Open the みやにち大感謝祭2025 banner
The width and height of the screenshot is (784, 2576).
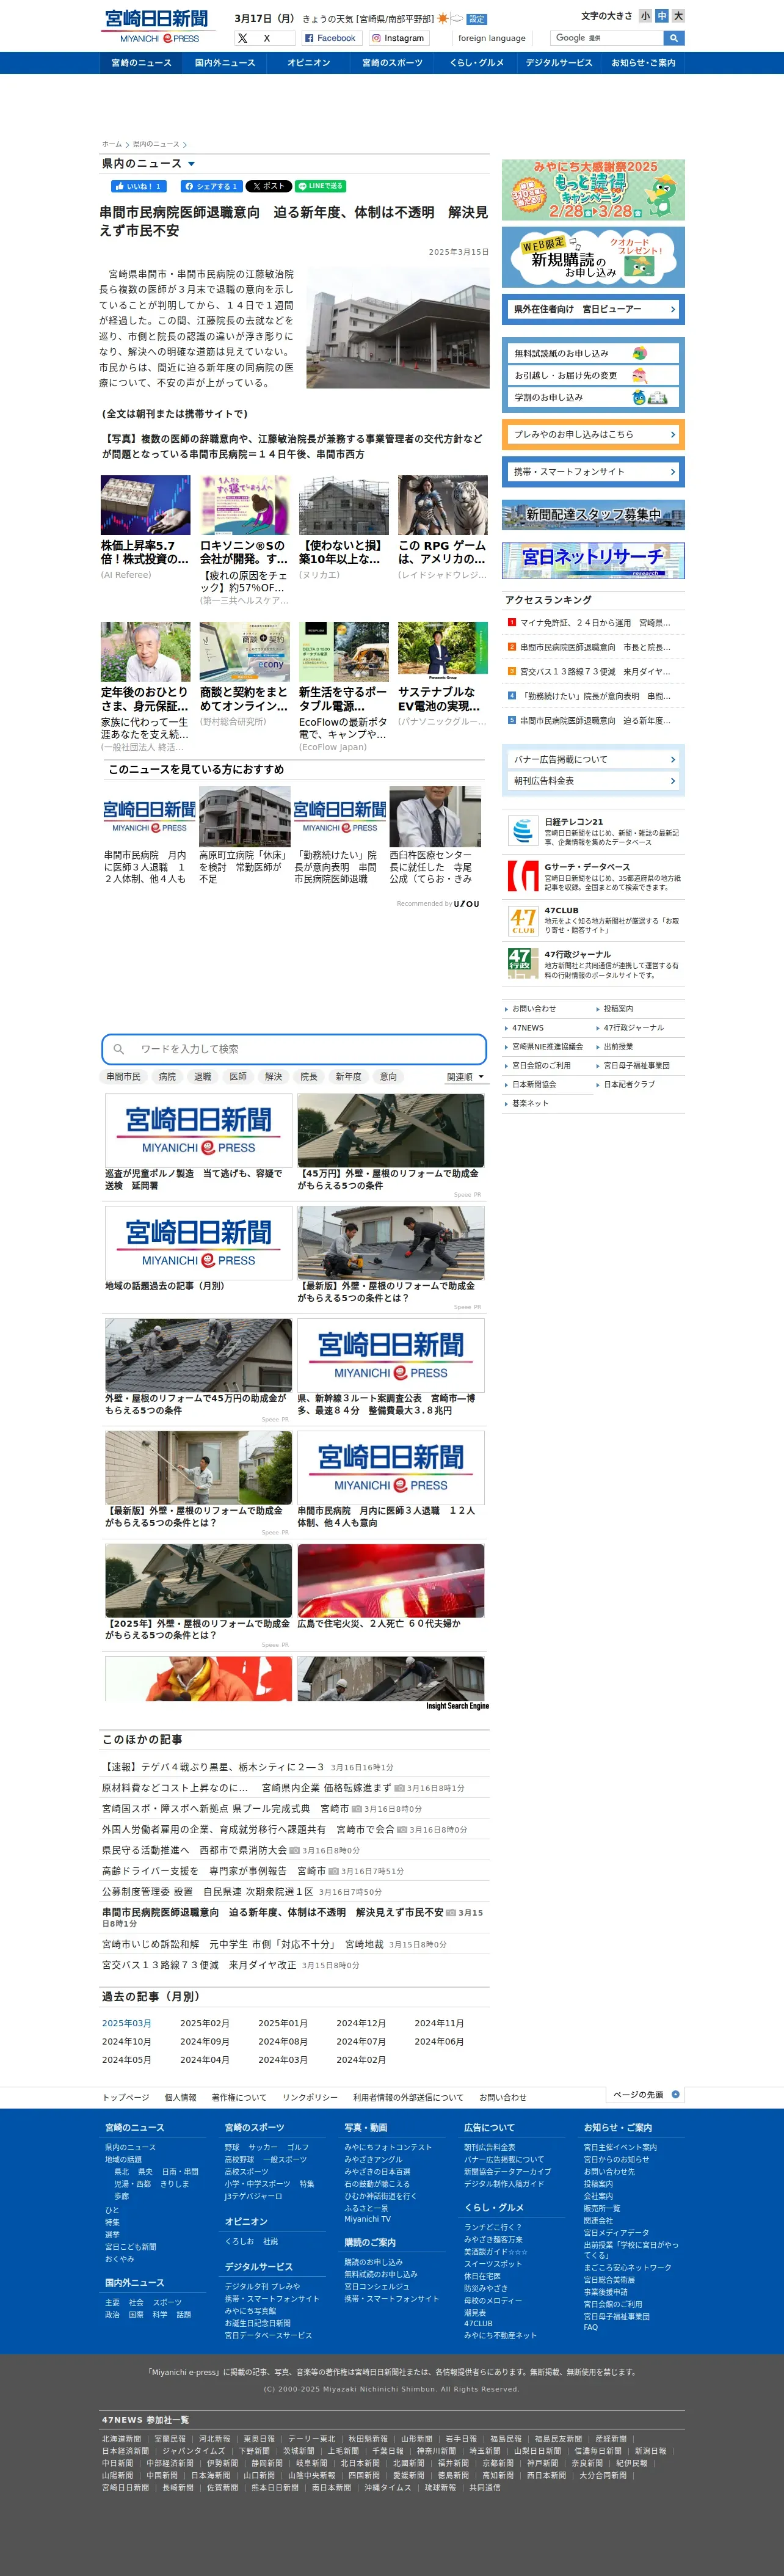tap(593, 190)
